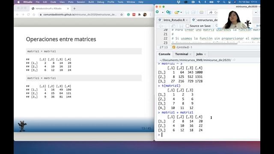Click the browser Back button
This screenshot has height=154, width=274.
click(18, 15)
